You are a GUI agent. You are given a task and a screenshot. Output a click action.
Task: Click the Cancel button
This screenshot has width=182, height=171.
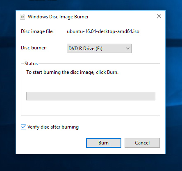coord(142,143)
